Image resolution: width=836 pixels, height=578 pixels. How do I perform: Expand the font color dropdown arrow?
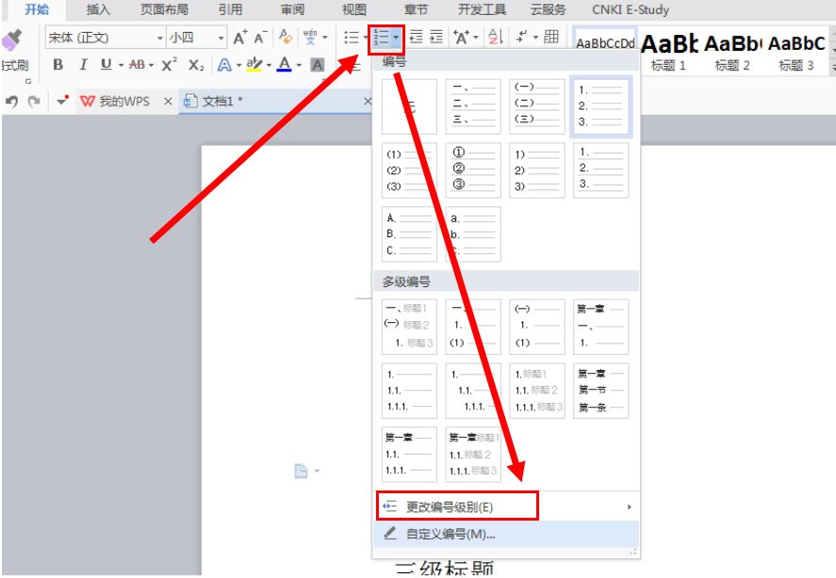point(299,65)
